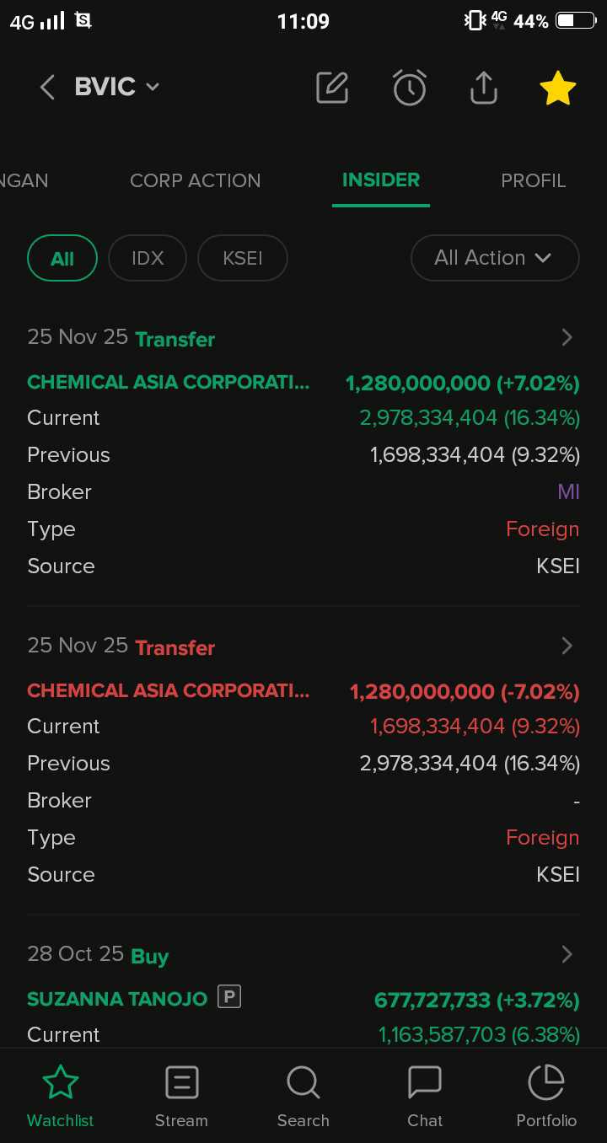Screen dimensions: 607x1143
Task: Open Search in bottom navigation
Action: [x=303, y=1094]
